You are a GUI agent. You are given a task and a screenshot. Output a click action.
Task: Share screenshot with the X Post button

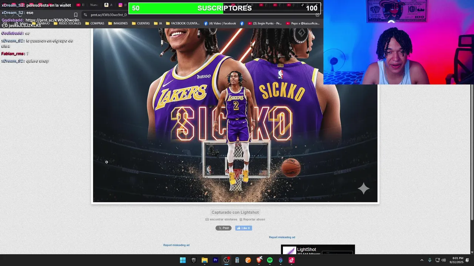pyautogui.click(x=223, y=228)
